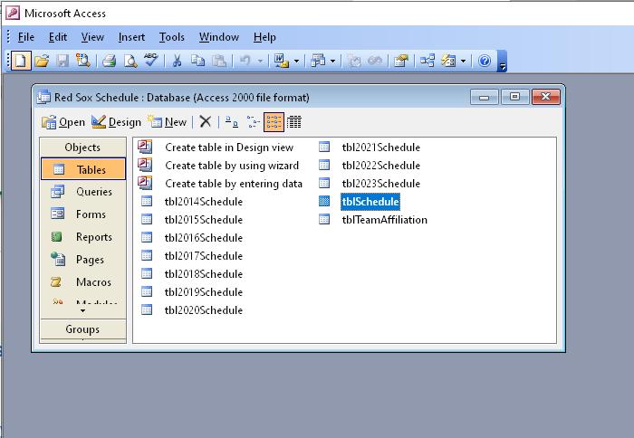
Task: Click the Cut scissors icon
Action: click(178, 61)
